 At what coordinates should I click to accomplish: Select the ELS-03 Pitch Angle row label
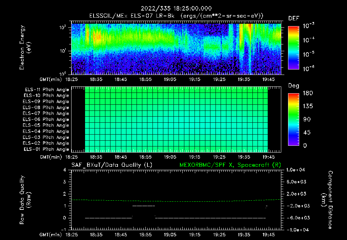[x=46, y=137]
